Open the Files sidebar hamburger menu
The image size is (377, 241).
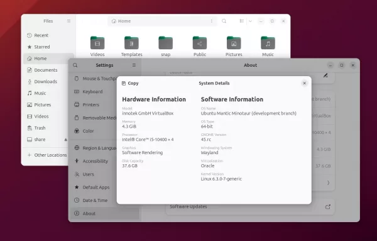point(68,21)
